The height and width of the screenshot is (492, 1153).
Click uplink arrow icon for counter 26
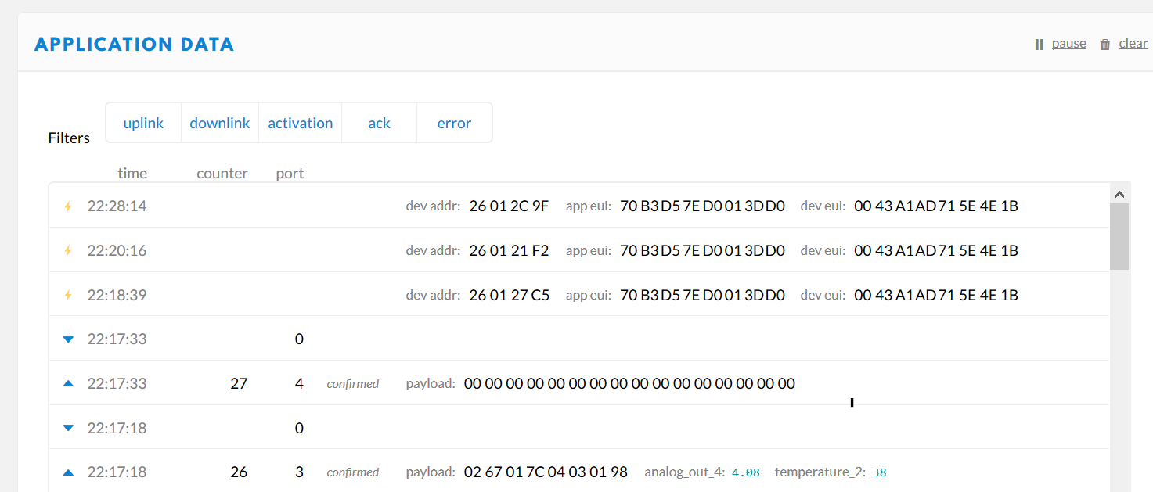coord(68,472)
